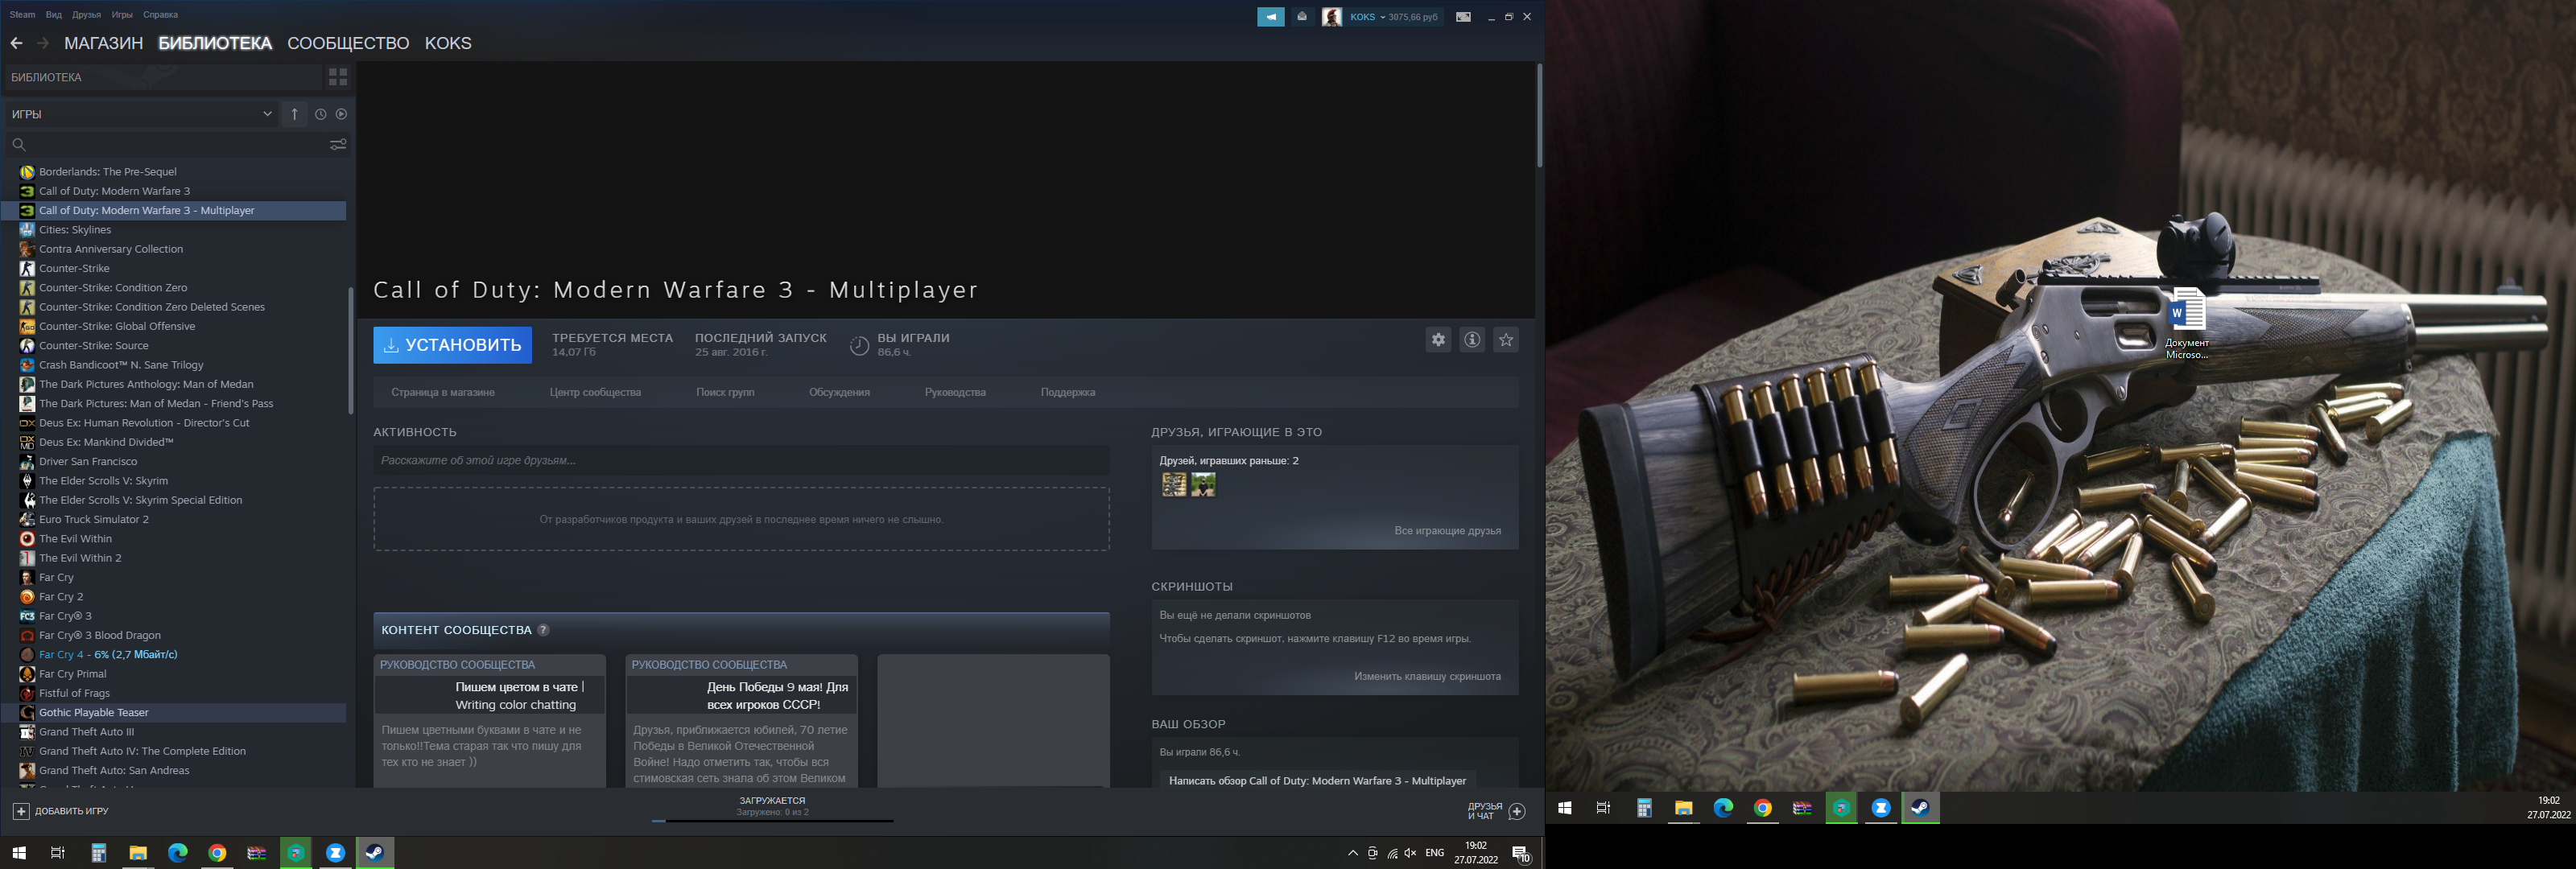Open the Steam inbox envelope icon
This screenshot has width=2576, height=869.
(x=1301, y=17)
